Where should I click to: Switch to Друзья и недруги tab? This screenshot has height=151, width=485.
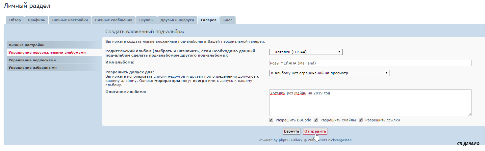click(x=177, y=20)
